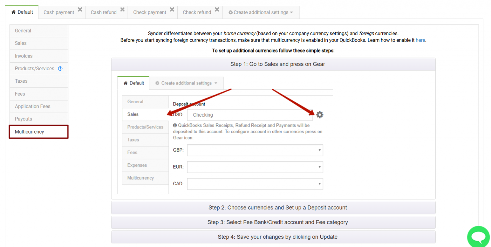
Task: Click the gear icon on Create additional settings
Action: coord(230,12)
